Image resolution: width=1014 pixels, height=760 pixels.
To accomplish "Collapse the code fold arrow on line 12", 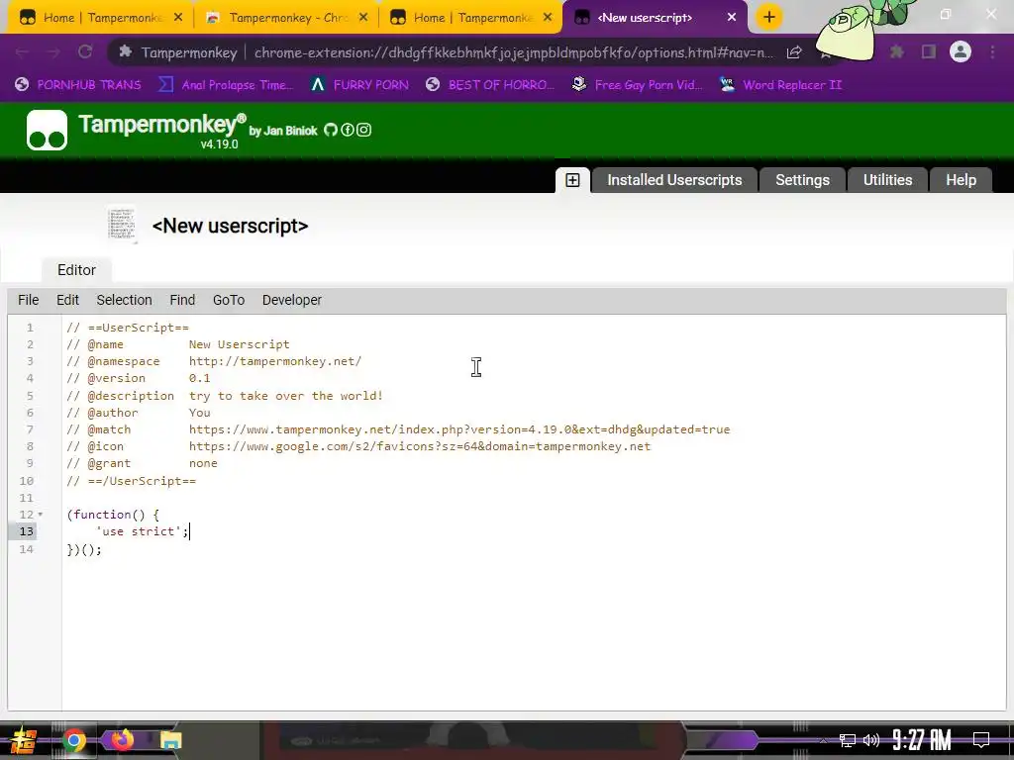I will click(x=40, y=515).
